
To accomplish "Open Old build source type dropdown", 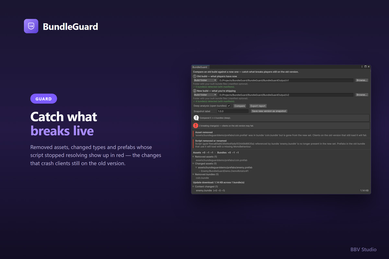I will 205,80.
